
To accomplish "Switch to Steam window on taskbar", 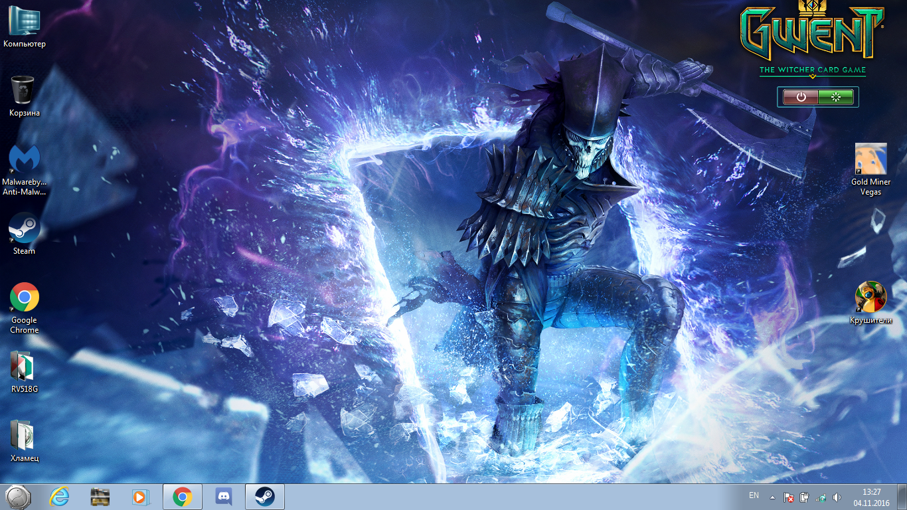I will 265,497.
